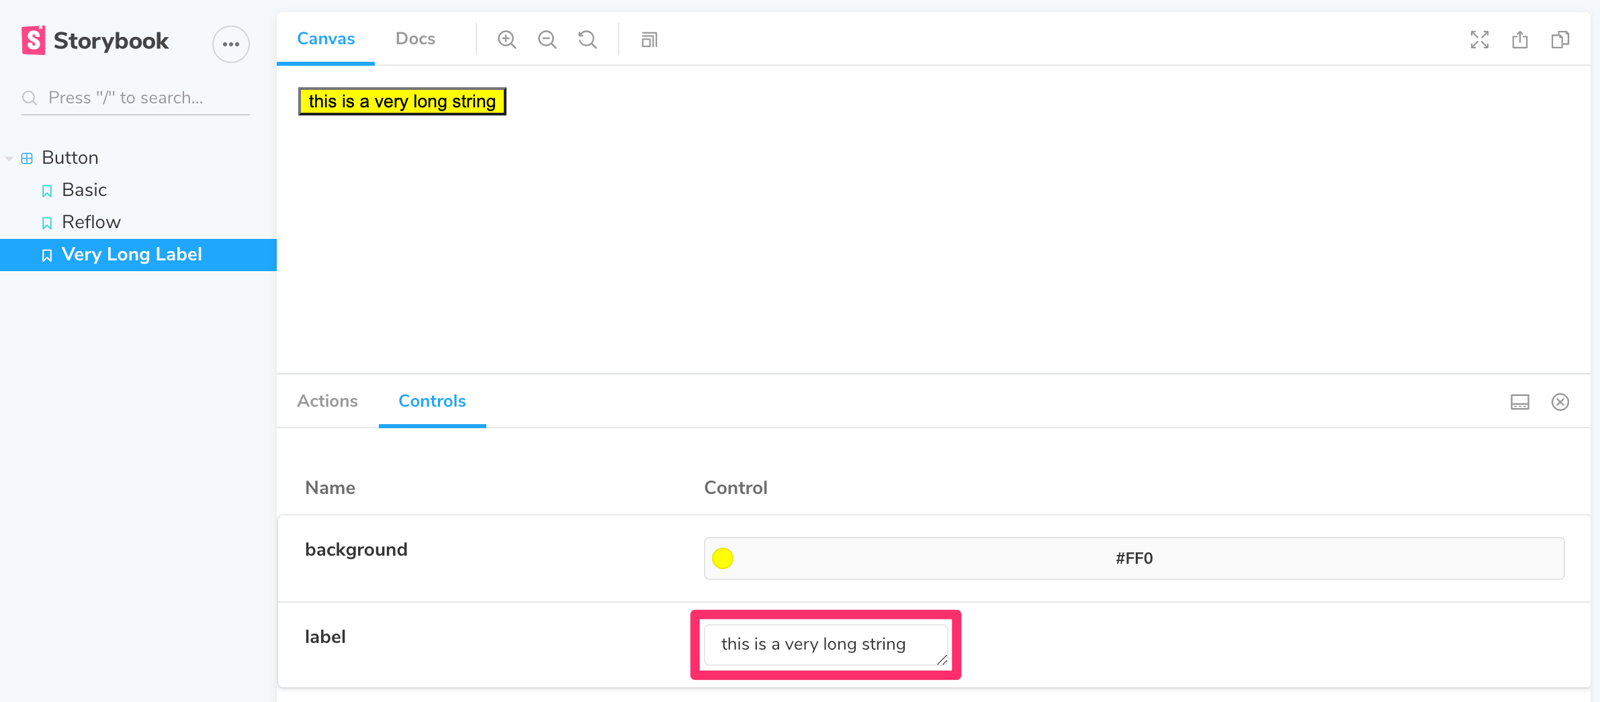Enter full screen with the expand icon
This screenshot has width=1600, height=702.
[1479, 40]
